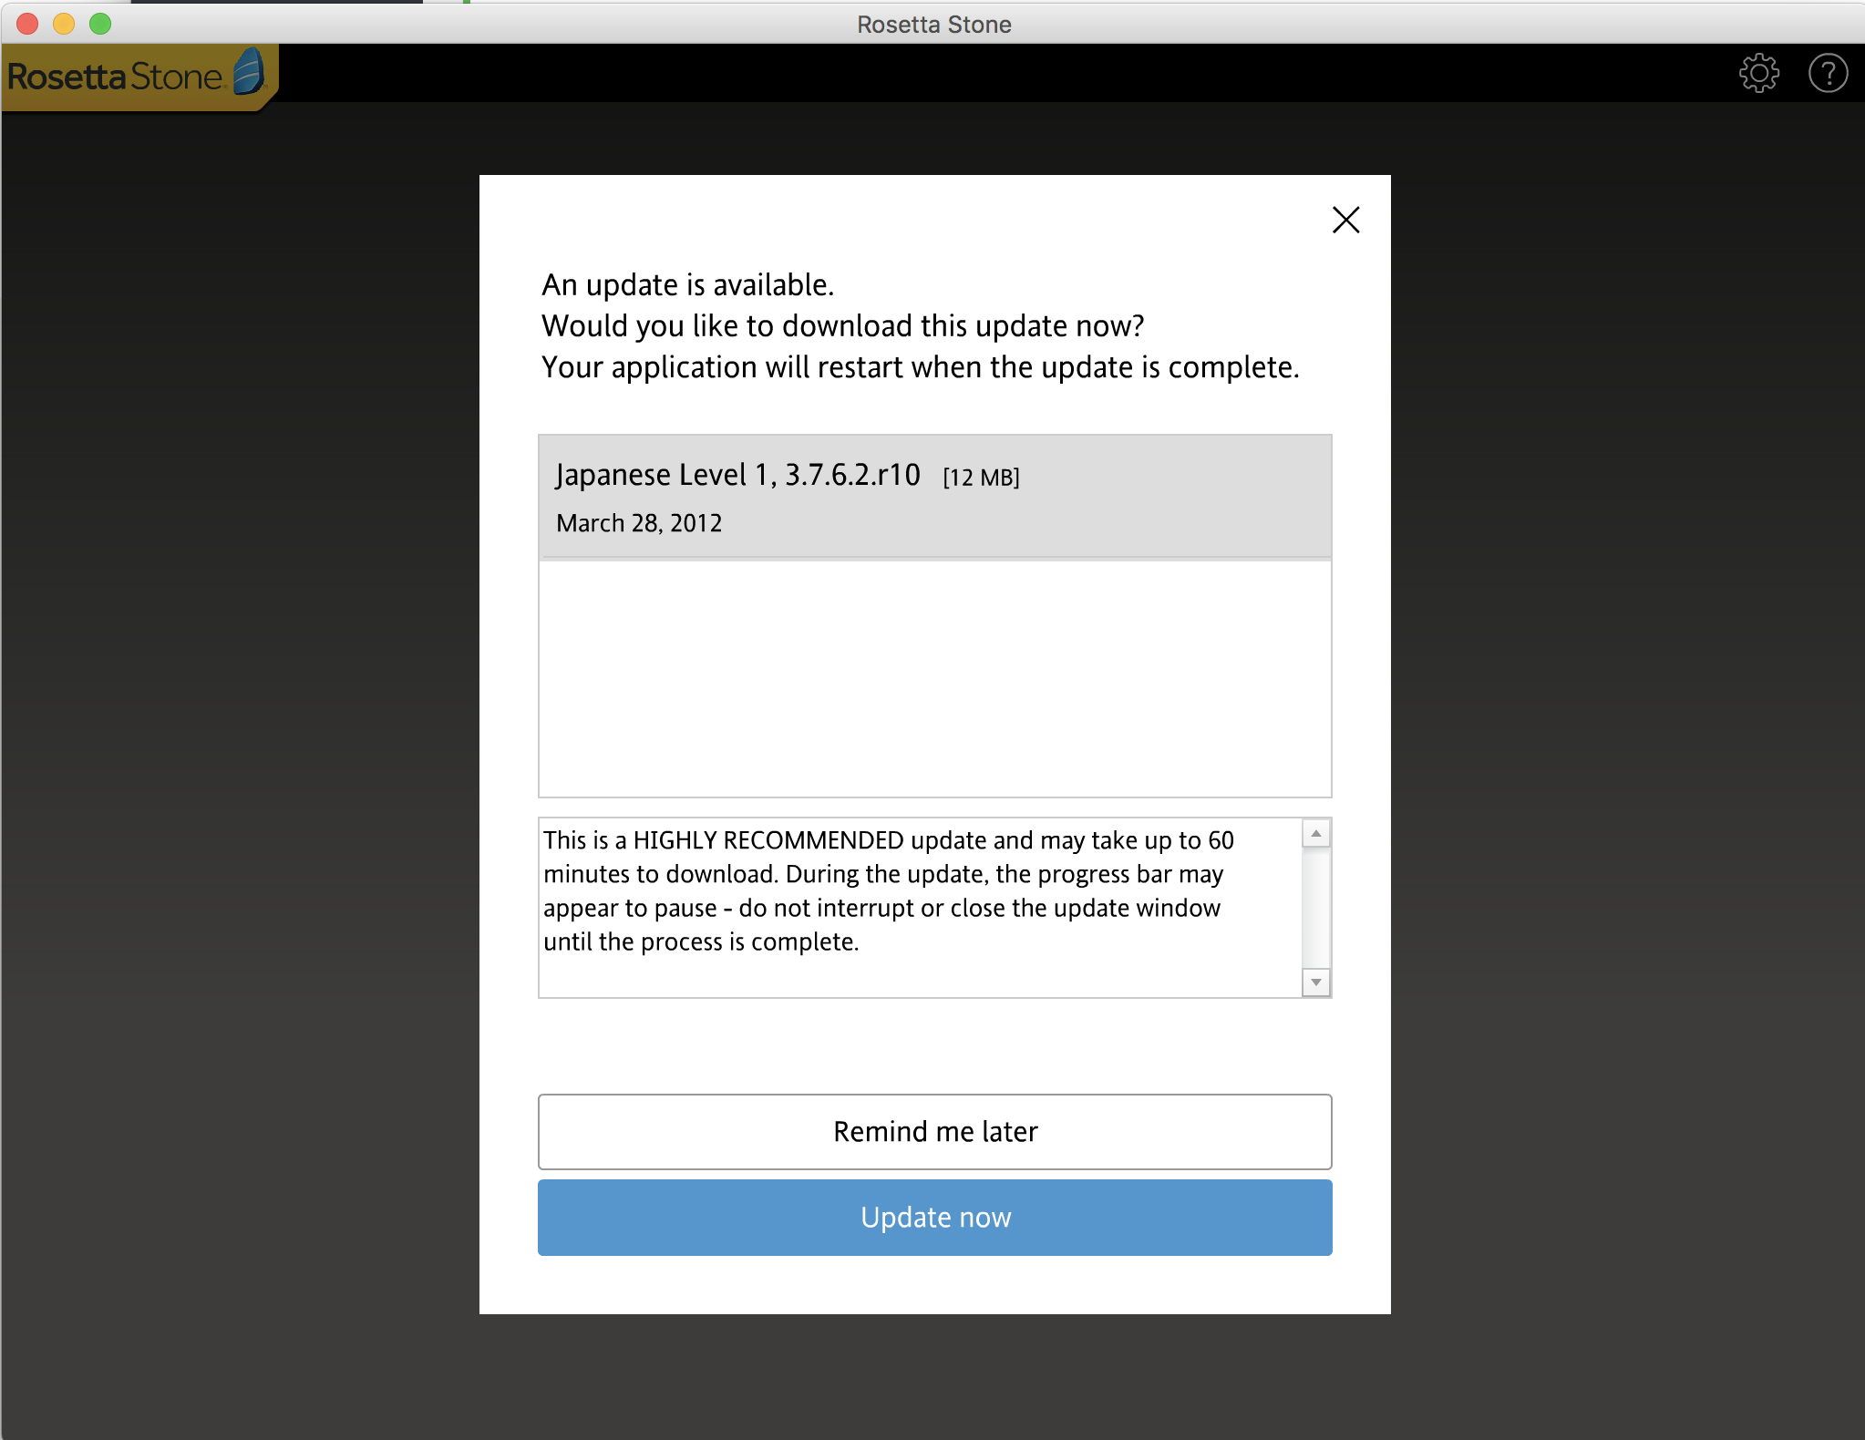Close the update dialog with the X
The width and height of the screenshot is (1865, 1440).
[1345, 220]
